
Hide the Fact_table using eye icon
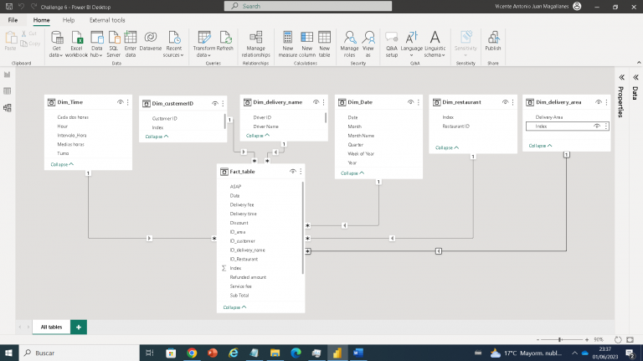(292, 171)
